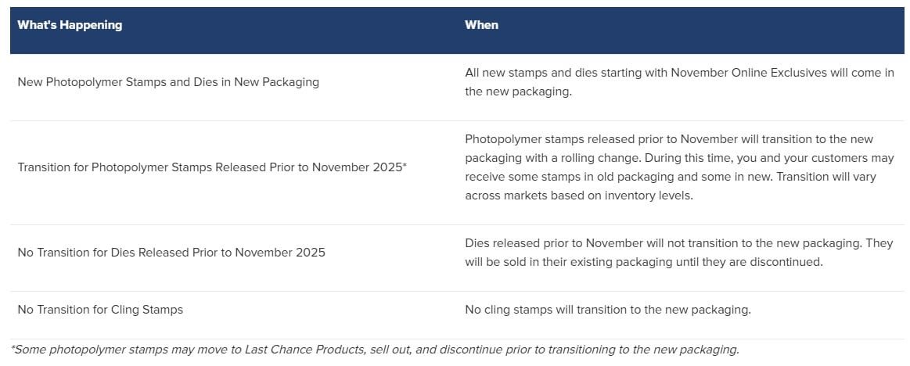Screen dimensions: 910x366
Task: Click "Dies released prior to November" sentence start
Action: pyautogui.click(x=556, y=243)
